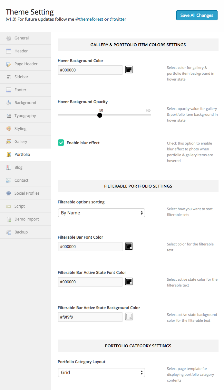Click the Hover Background Opacity slider handle
Viewport: 224px width, 390px height.
(100, 115)
